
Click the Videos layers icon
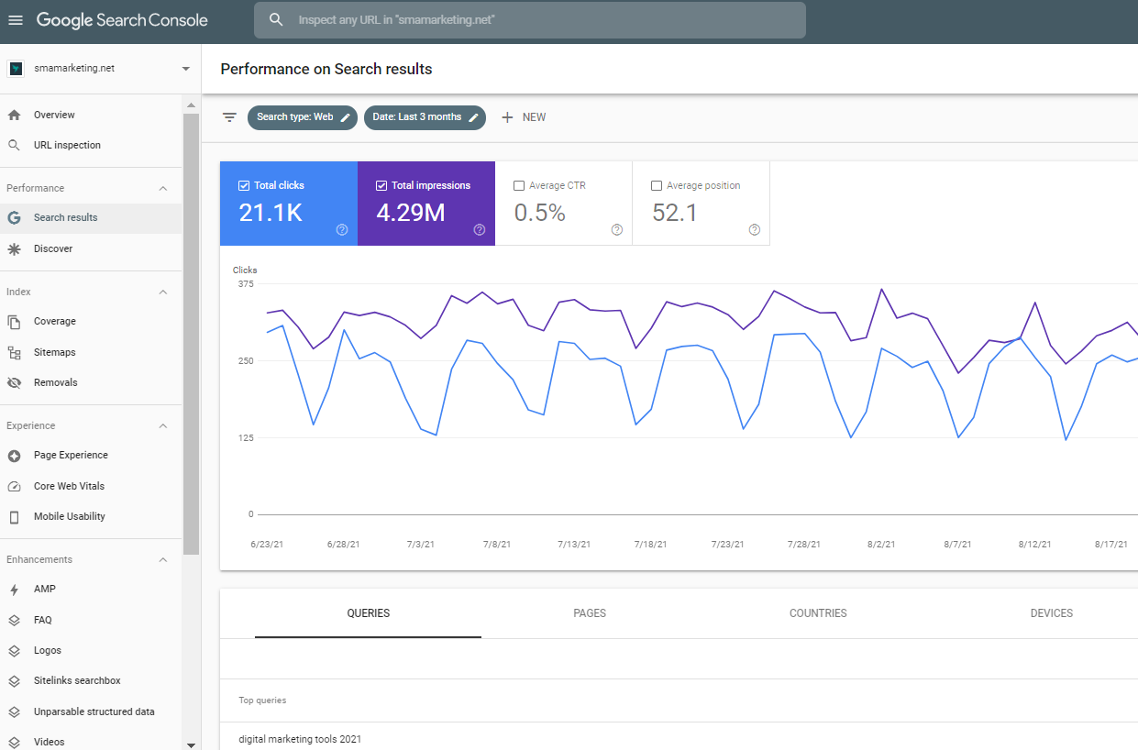click(14, 743)
